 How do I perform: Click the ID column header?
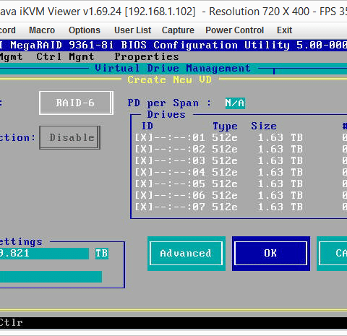(x=147, y=126)
